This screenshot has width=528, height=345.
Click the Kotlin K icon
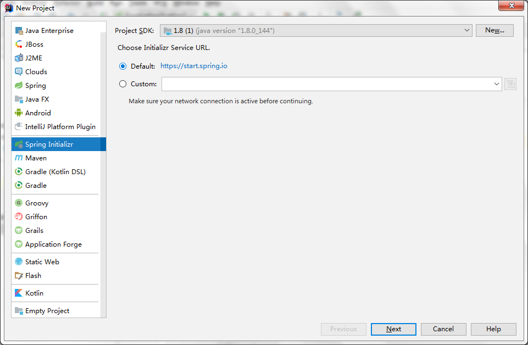19,293
